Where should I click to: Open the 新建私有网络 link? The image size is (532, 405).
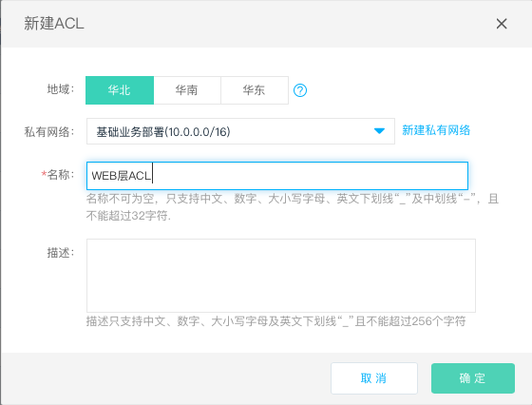click(436, 130)
